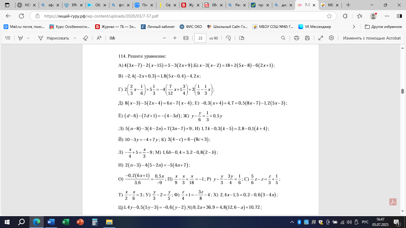Enter full screen PDF view
The width and height of the screenshot is (406, 228).
(321, 38)
